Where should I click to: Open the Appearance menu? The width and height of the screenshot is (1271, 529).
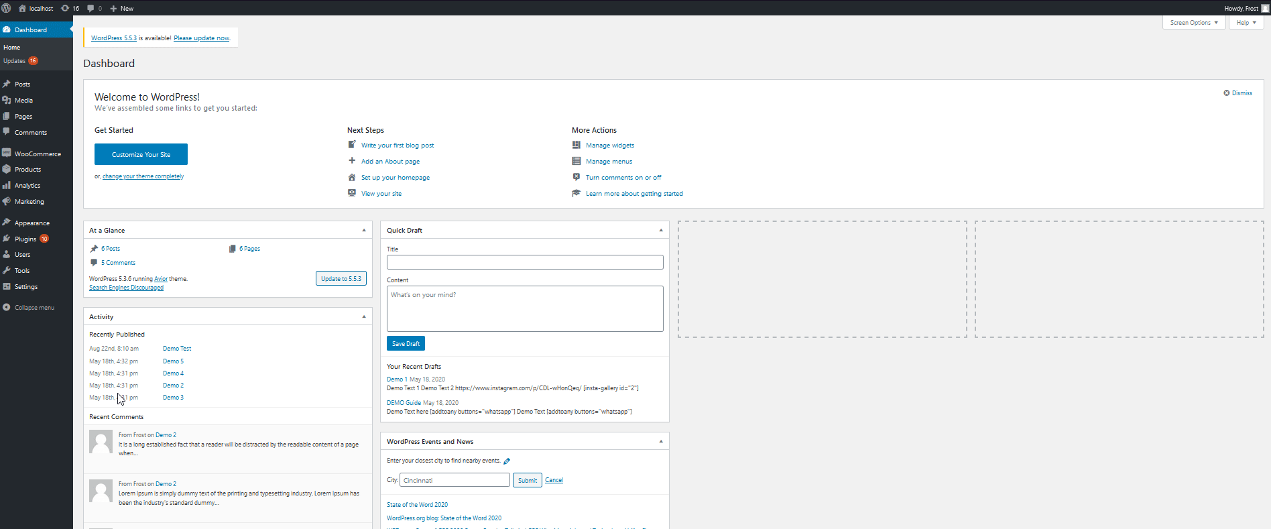coord(36,223)
